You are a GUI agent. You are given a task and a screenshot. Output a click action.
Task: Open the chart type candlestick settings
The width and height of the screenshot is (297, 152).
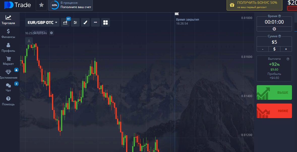pos(65,22)
